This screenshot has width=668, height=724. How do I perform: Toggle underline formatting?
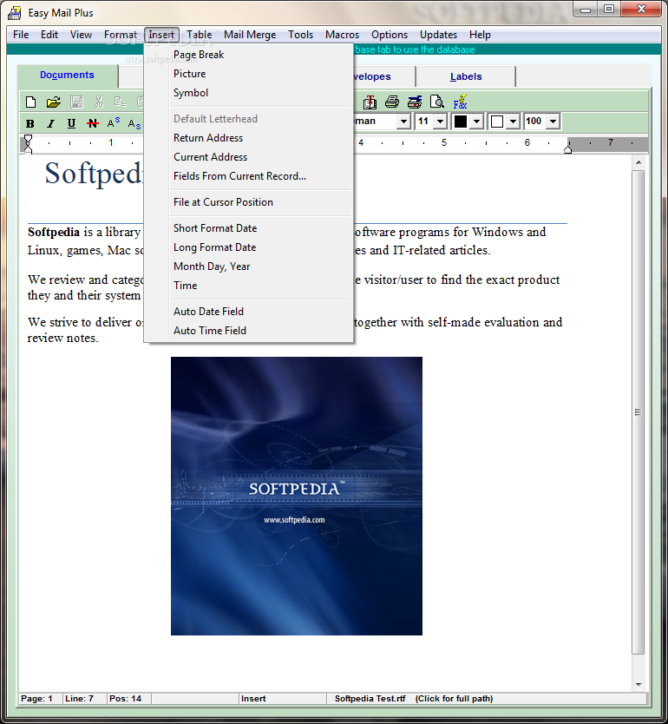point(71,123)
